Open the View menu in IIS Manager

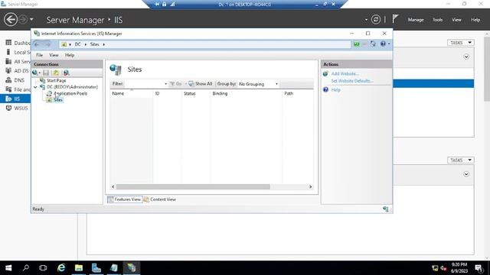point(54,55)
